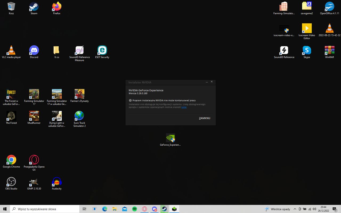This screenshot has height=213, width=341.
Task: Select the GIMP 2.10.30 shortcut
Action: click(x=34, y=183)
